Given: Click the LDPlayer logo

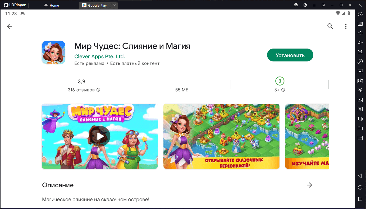Looking at the screenshot, I should tap(15, 5).
